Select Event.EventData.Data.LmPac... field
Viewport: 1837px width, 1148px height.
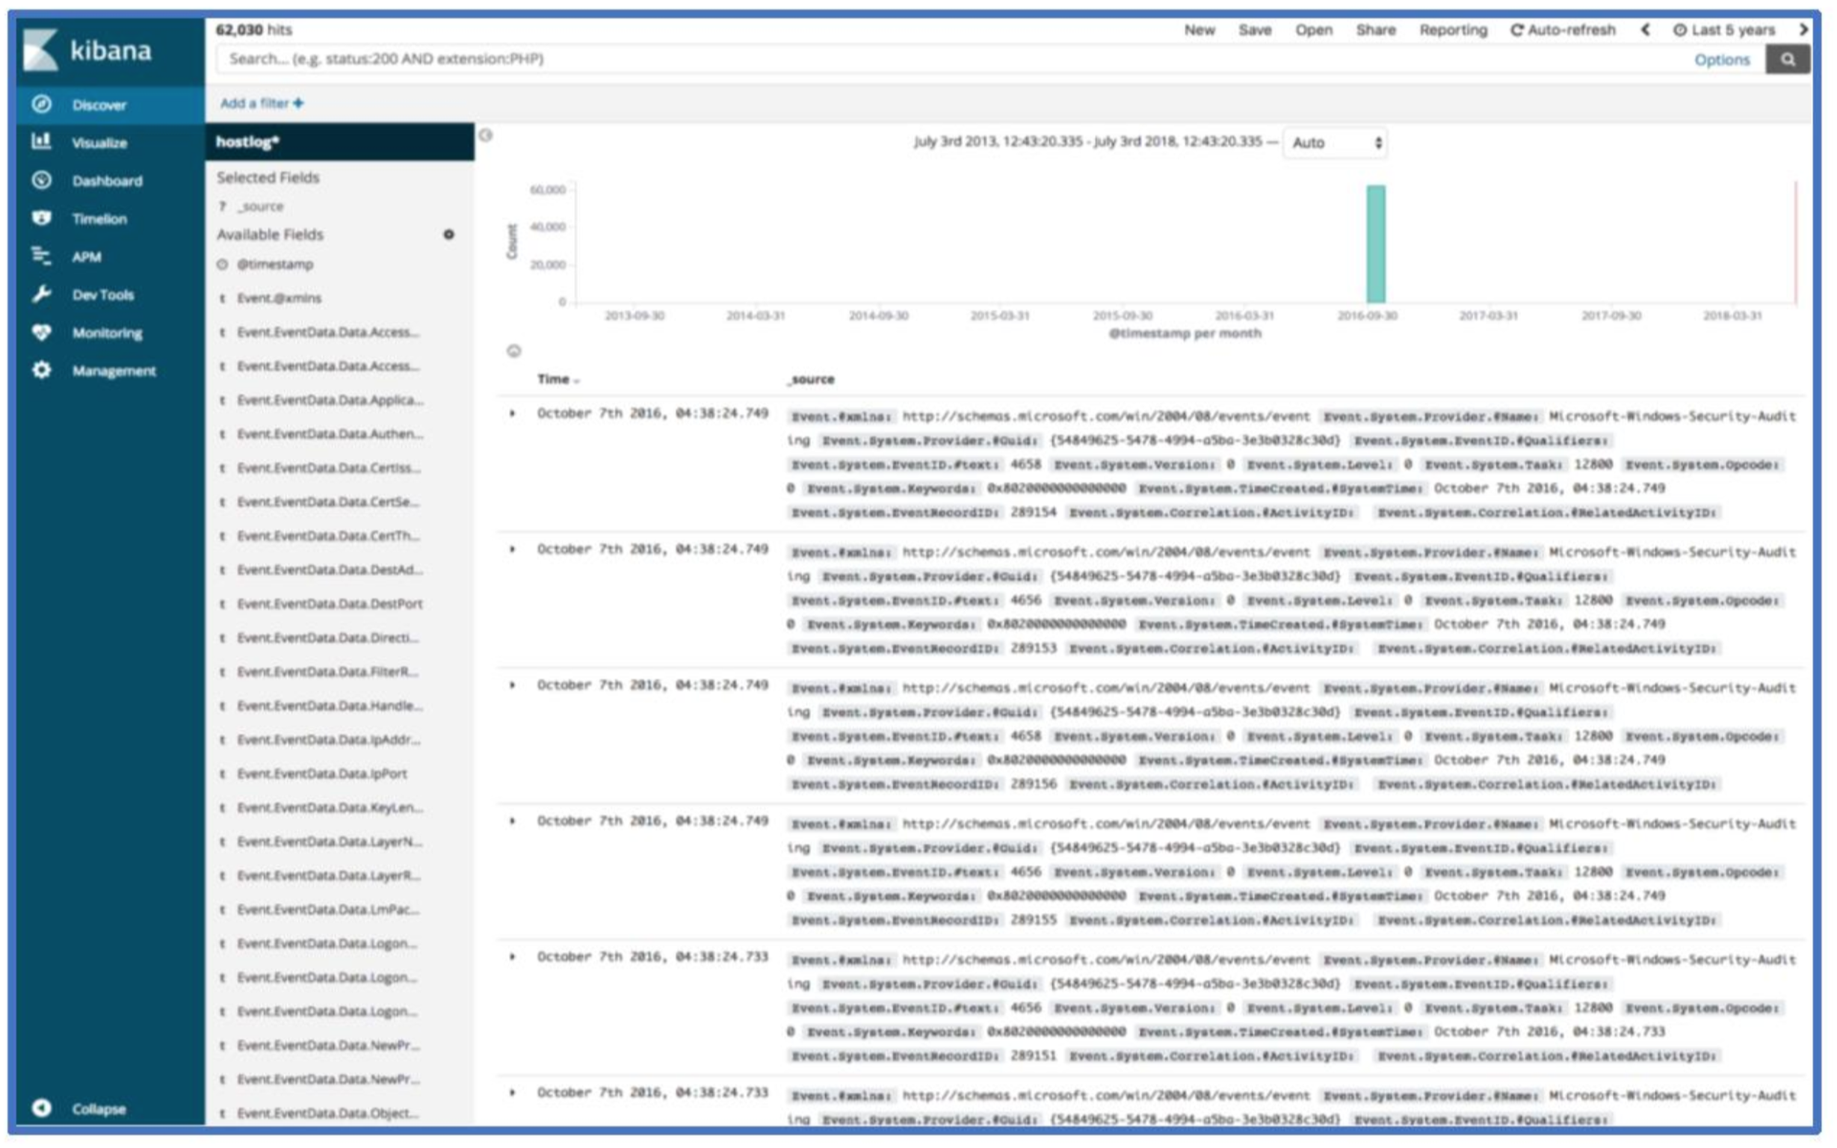[328, 910]
